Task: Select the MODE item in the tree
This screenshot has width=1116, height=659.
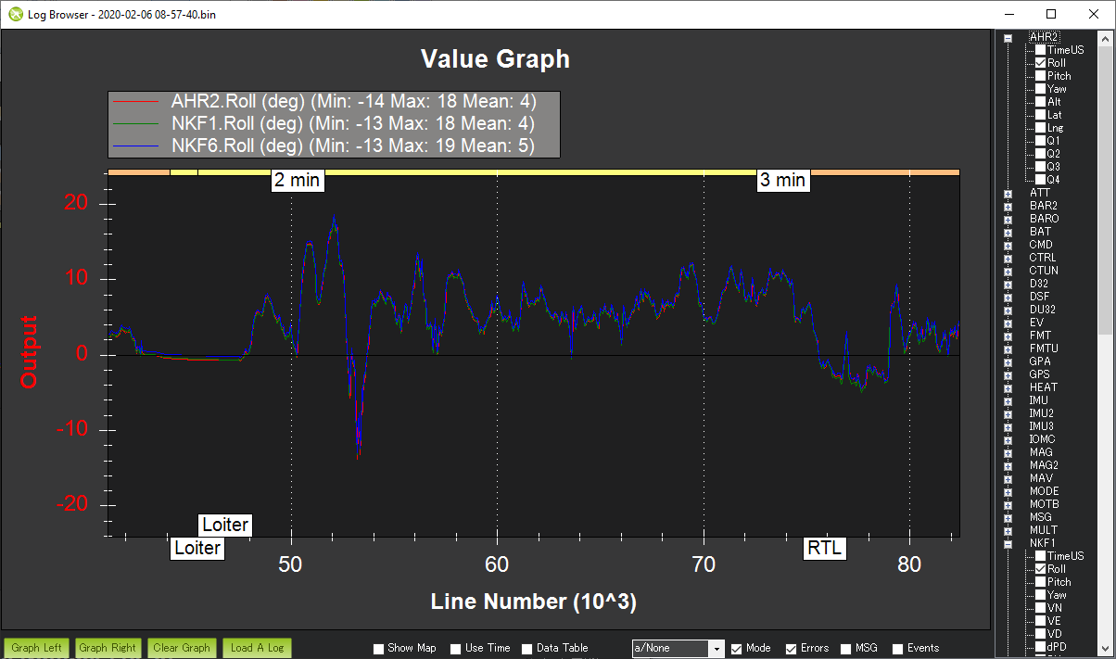Action: (1044, 491)
